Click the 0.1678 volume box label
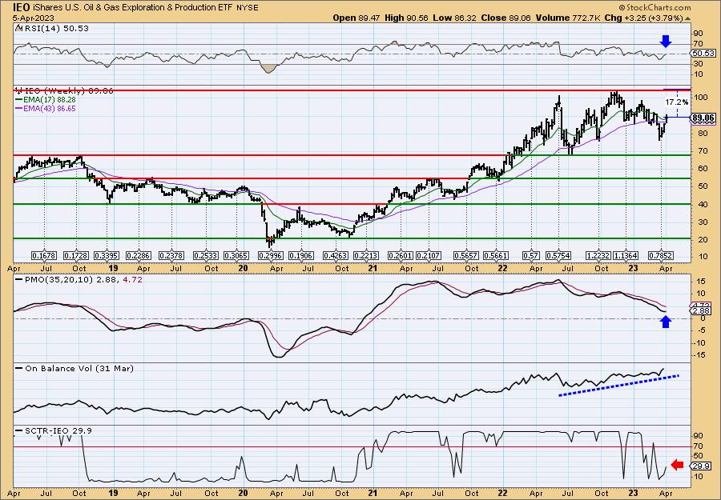Screen dimensions: 721x500 [x=44, y=255]
